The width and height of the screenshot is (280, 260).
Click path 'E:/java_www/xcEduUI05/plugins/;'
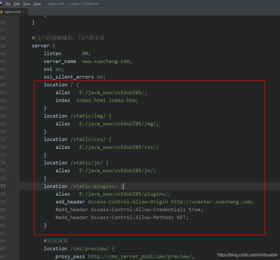point(125,194)
